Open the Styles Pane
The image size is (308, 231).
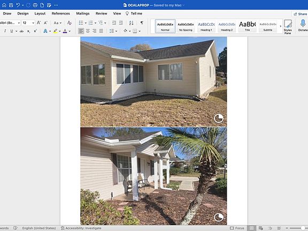(288, 27)
